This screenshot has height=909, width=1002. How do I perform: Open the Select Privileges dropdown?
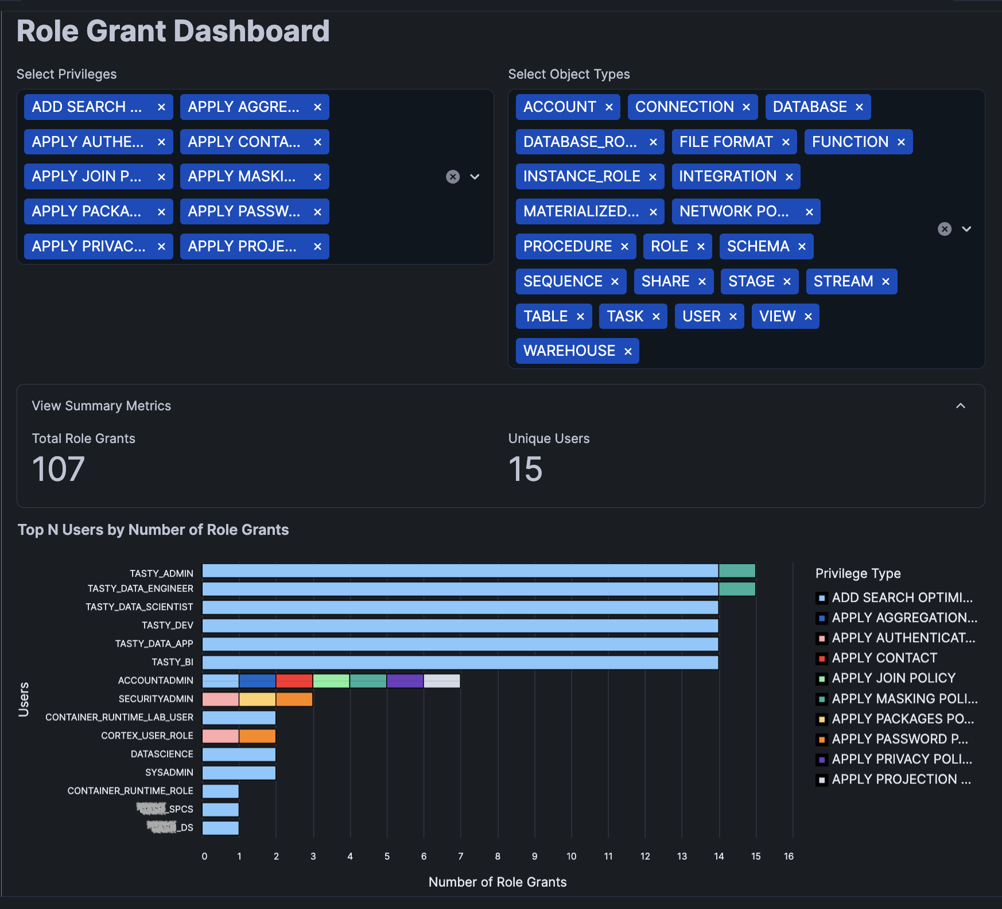(x=475, y=177)
